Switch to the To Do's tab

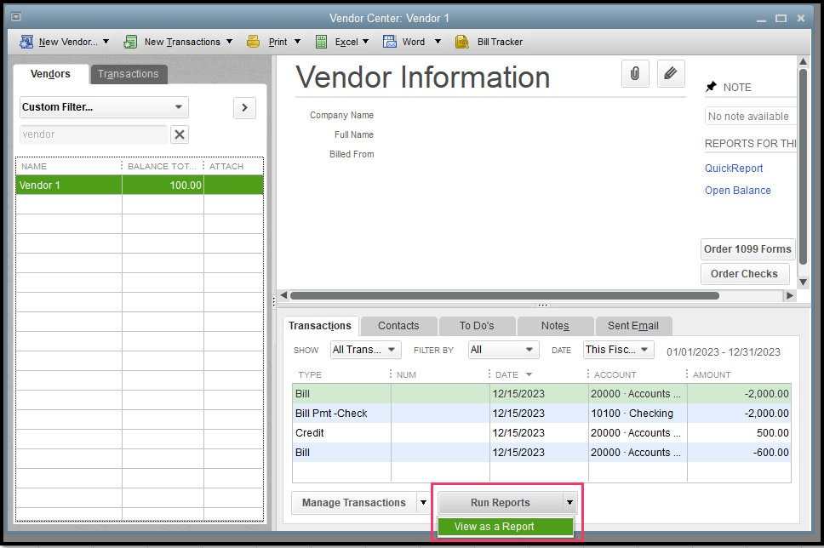(x=477, y=326)
